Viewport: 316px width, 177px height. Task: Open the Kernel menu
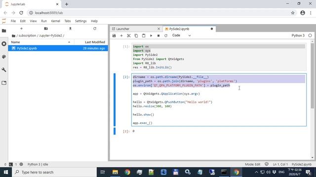56,21
